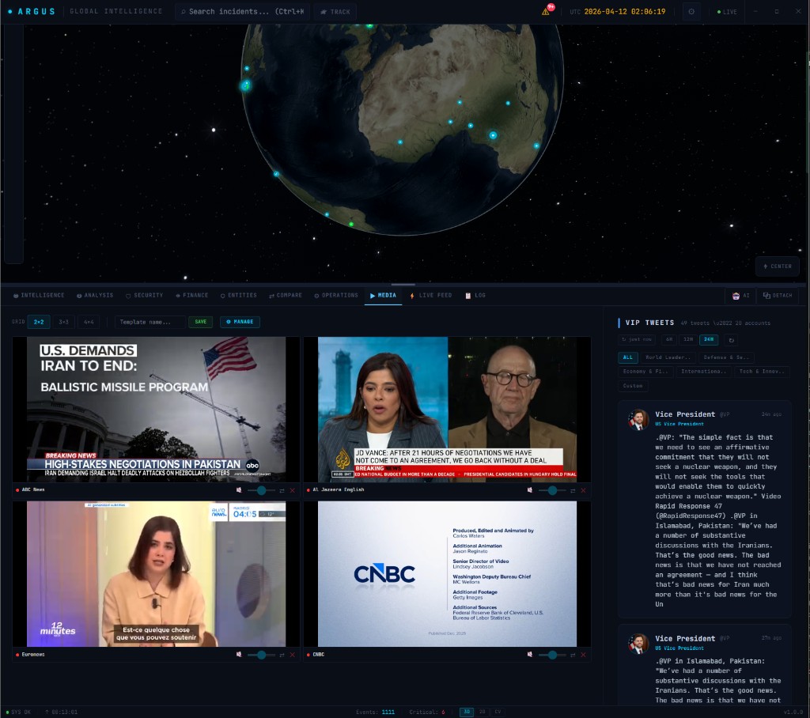The height and width of the screenshot is (718, 810).
Task: Click the CNBC video thumbnail
Action: (x=448, y=574)
